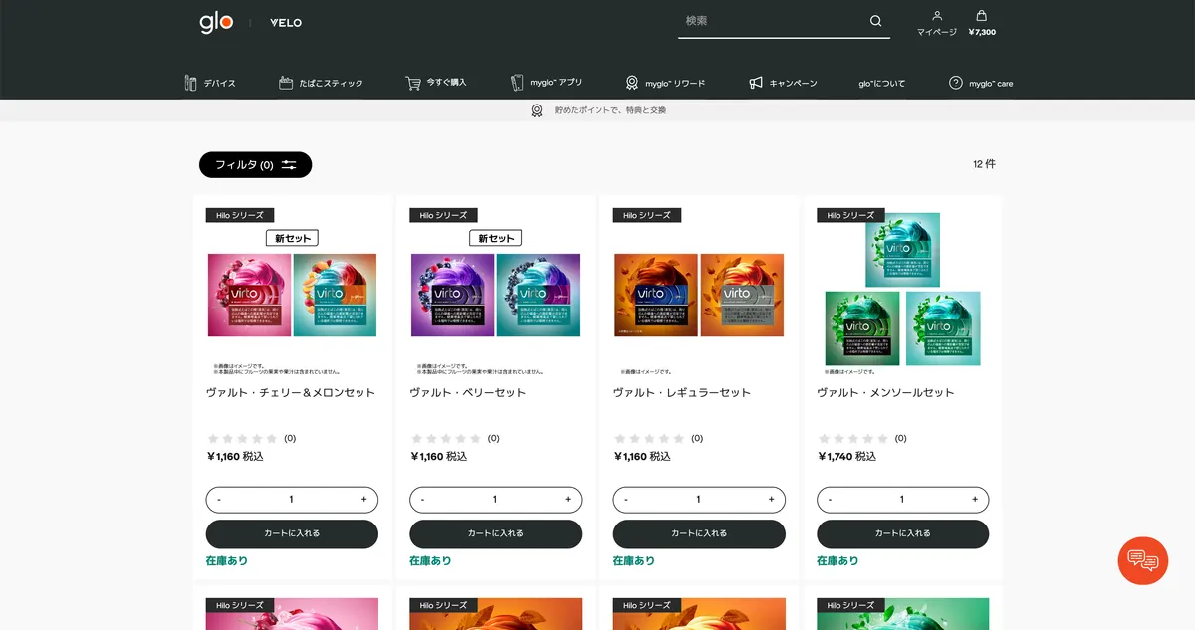Viewport: 1195px width, 630px height.
Task: Click the 12 件 result count text
Action: pos(984,164)
